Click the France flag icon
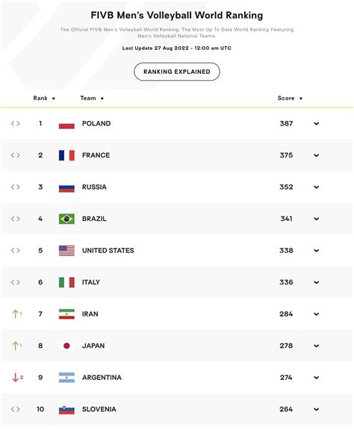Screen dimensions: 354x430 (x=66, y=155)
